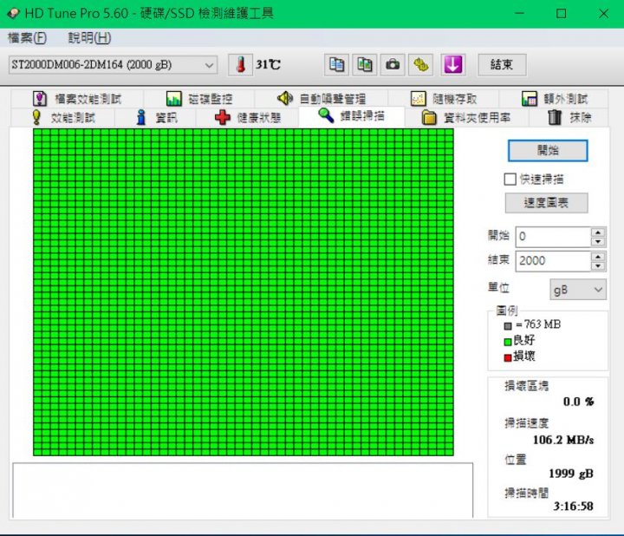Image resolution: width=624 pixels, height=536 pixels.
Task: Click the copy screenshot toolbar icon
Action: [x=365, y=64]
